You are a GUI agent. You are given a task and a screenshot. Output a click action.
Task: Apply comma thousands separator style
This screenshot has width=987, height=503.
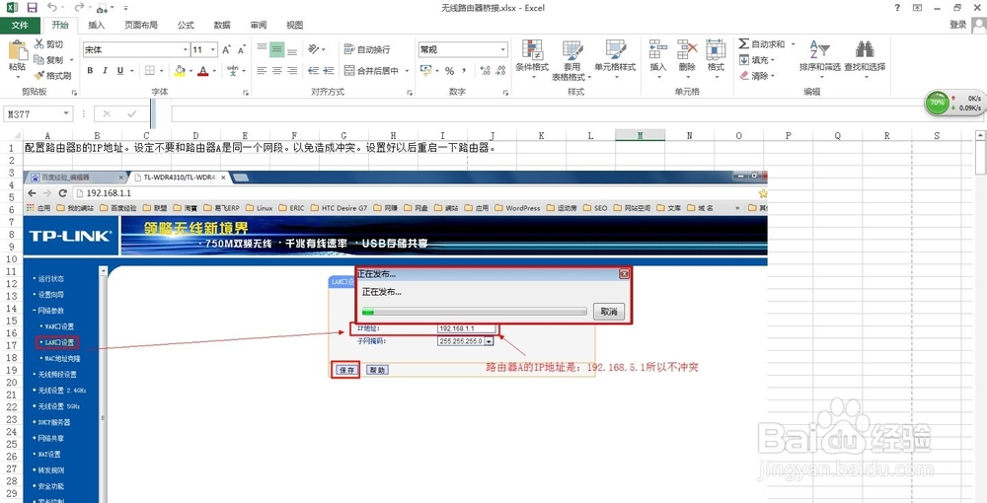coord(464,71)
